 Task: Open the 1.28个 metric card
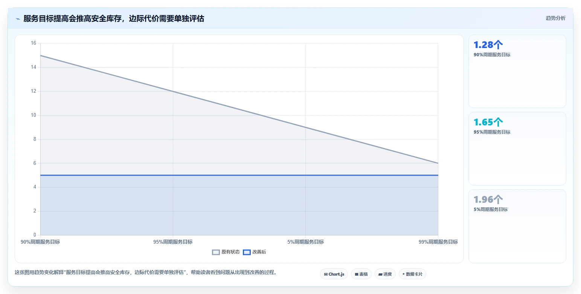pyautogui.click(x=517, y=71)
